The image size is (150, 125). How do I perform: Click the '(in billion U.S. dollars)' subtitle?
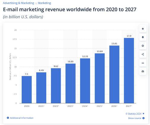click(23, 17)
